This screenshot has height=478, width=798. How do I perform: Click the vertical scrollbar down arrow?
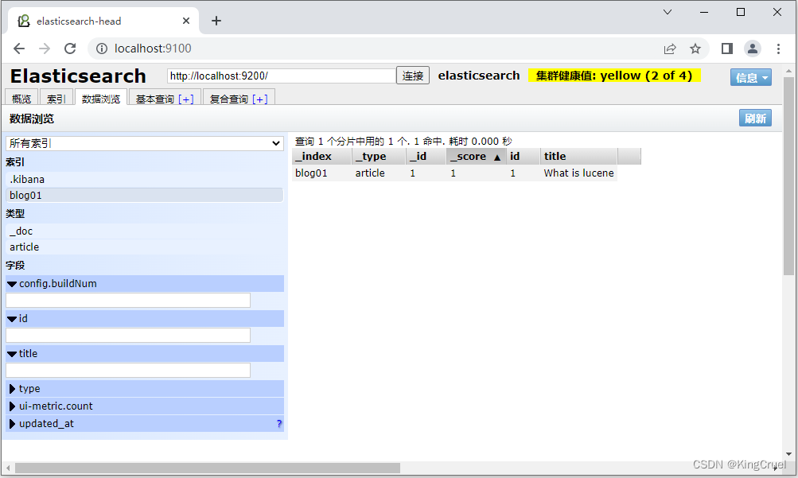(x=788, y=453)
